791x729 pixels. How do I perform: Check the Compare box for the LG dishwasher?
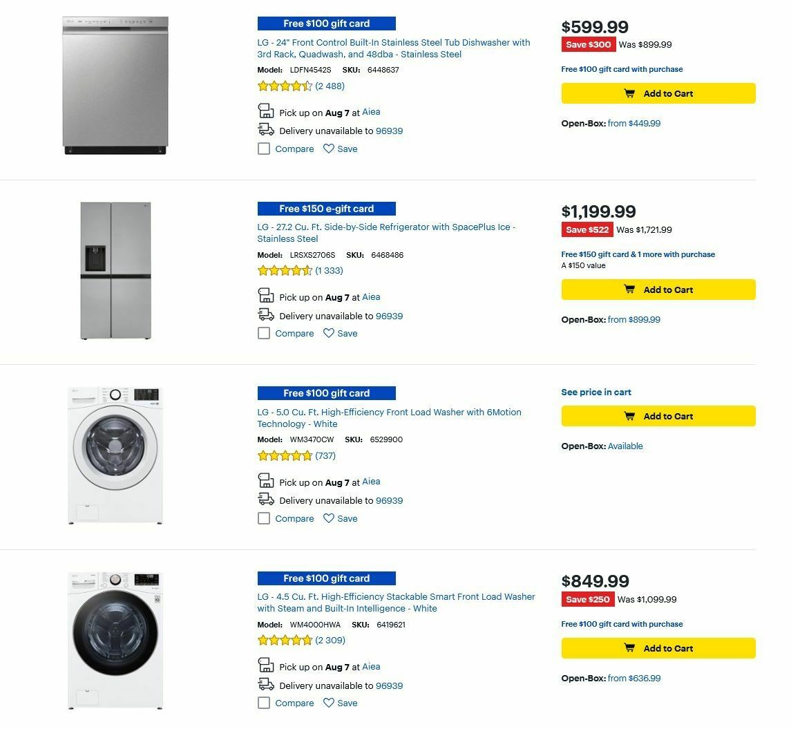(x=263, y=149)
